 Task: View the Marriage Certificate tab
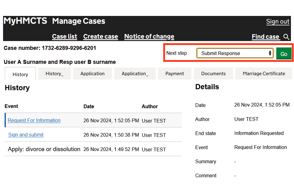(x=264, y=73)
